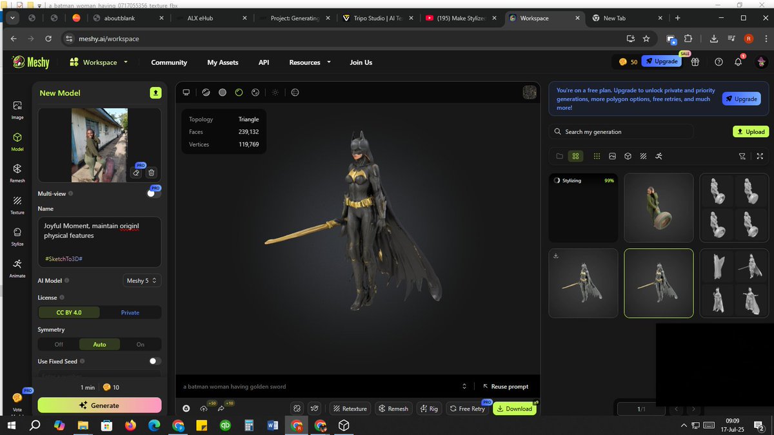Open the Animate tool in the left sidebar

pos(17,267)
